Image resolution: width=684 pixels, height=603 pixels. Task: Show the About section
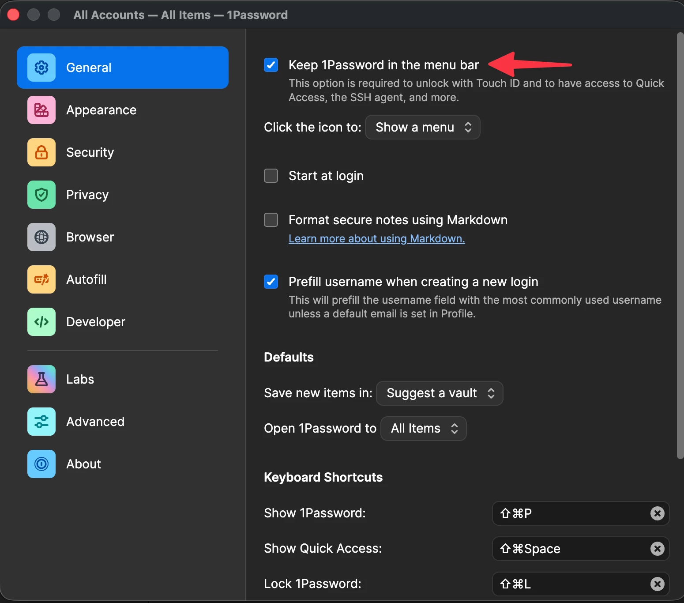[123, 464]
